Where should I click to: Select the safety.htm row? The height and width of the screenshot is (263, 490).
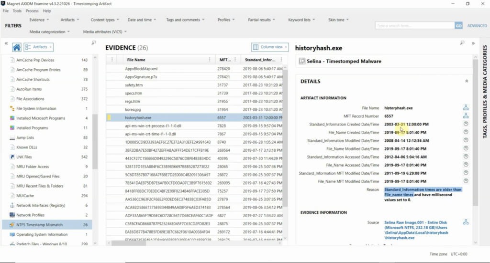[195, 85]
